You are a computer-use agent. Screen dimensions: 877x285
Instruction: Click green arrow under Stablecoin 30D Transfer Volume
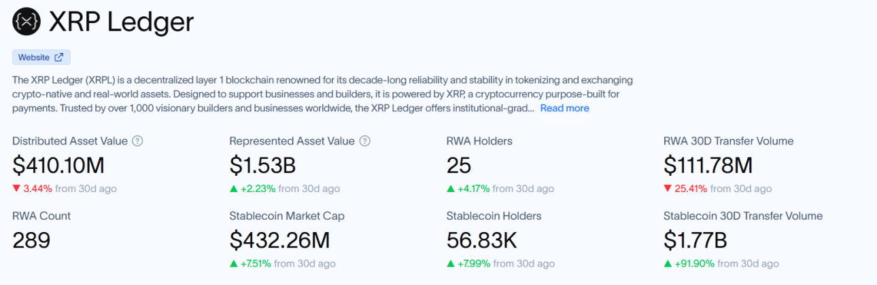pyautogui.click(x=668, y=263)
